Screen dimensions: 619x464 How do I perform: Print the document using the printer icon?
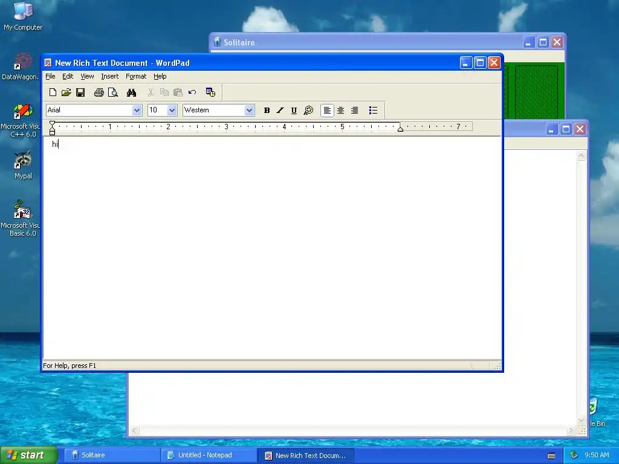[99, 92]
